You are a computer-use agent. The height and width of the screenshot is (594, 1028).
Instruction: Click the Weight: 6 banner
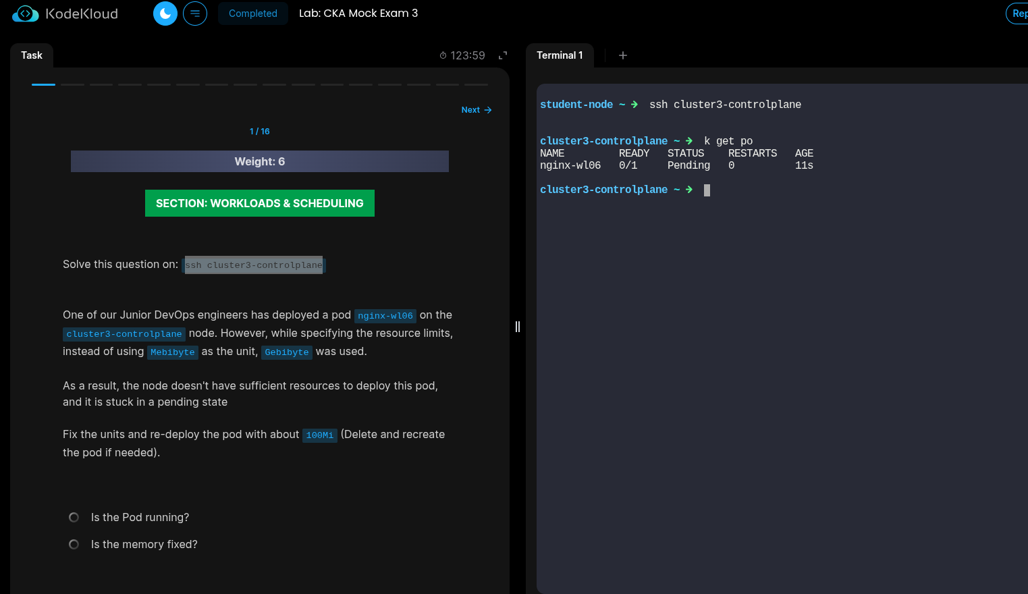click(260, 161)
